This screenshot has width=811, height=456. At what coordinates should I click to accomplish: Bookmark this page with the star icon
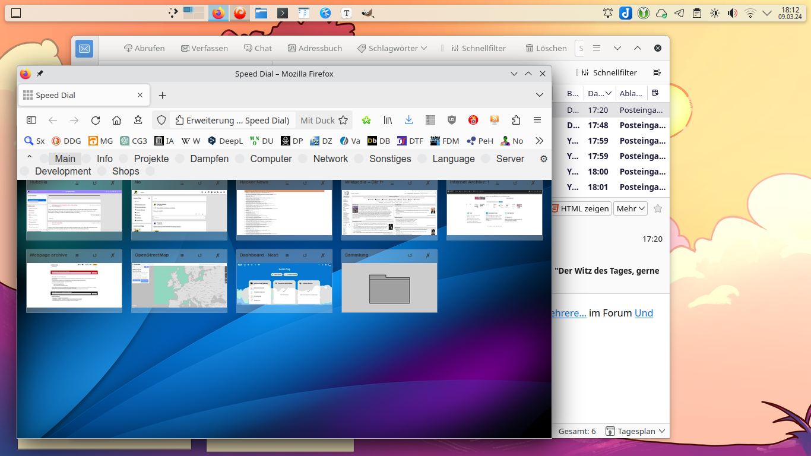point(343,121)
